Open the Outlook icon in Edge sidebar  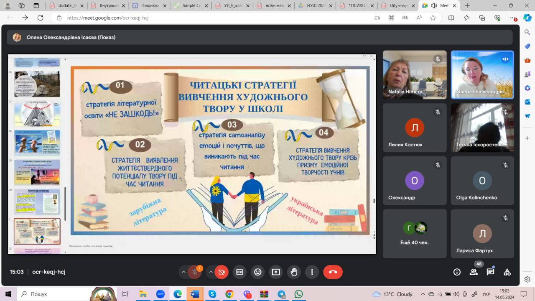coord(527,102)
